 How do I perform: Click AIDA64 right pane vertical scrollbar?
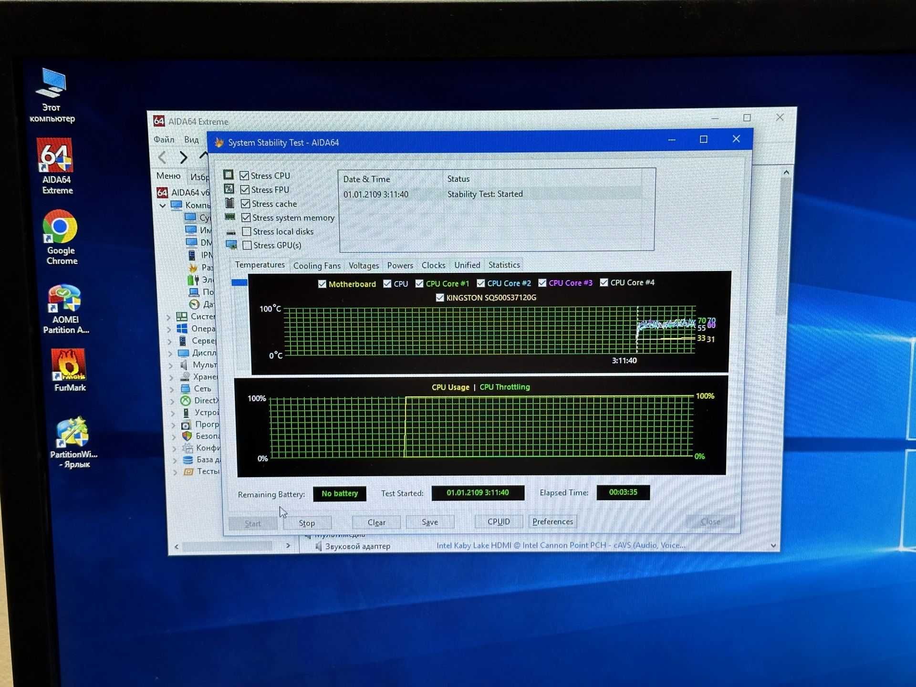[783, 246]
